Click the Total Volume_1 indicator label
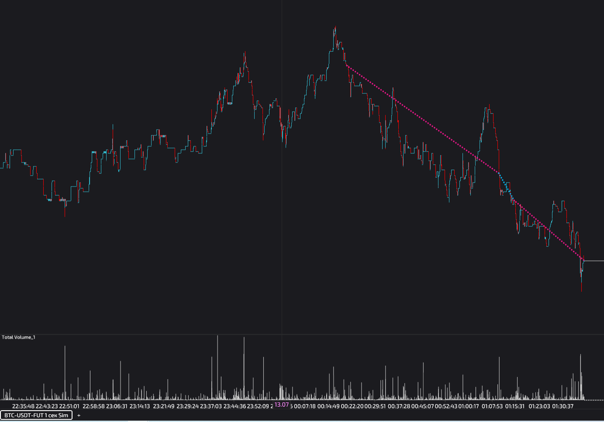 18,337
